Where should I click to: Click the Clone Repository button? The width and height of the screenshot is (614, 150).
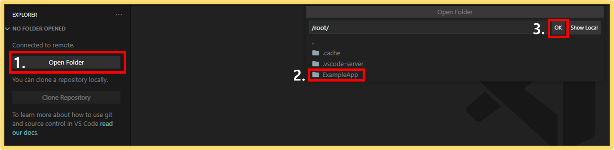click(66, 97)
